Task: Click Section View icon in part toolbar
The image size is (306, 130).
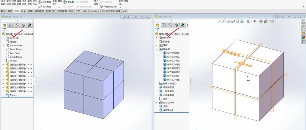Action: pos(233,21)
